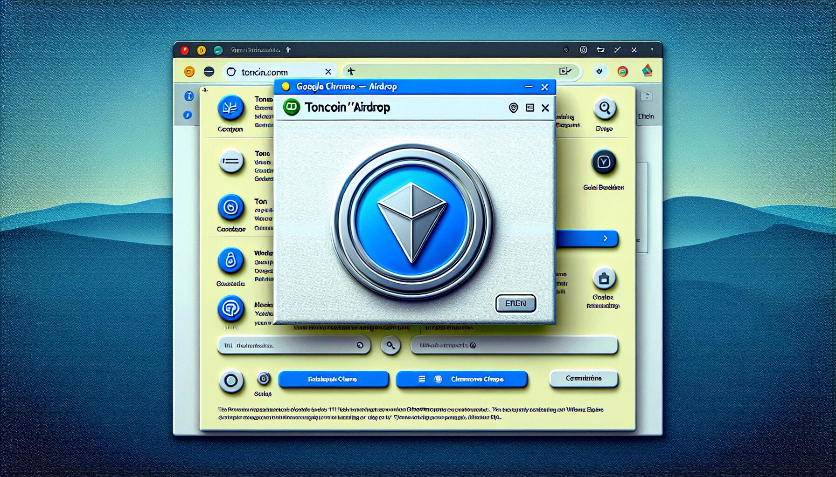Image resolution: width=836 pixels, height=477 pixels.
Task: Click the bag icon in the right column
Action: click(604, 279)
